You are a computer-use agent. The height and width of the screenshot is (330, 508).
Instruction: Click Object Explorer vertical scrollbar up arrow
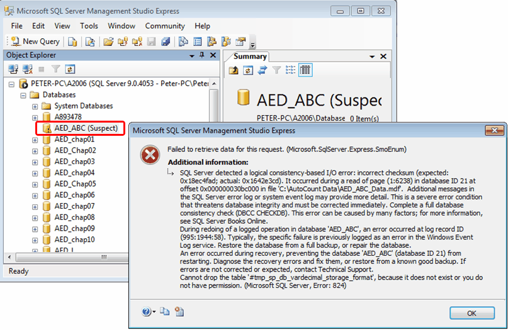(x=214, y=84)
